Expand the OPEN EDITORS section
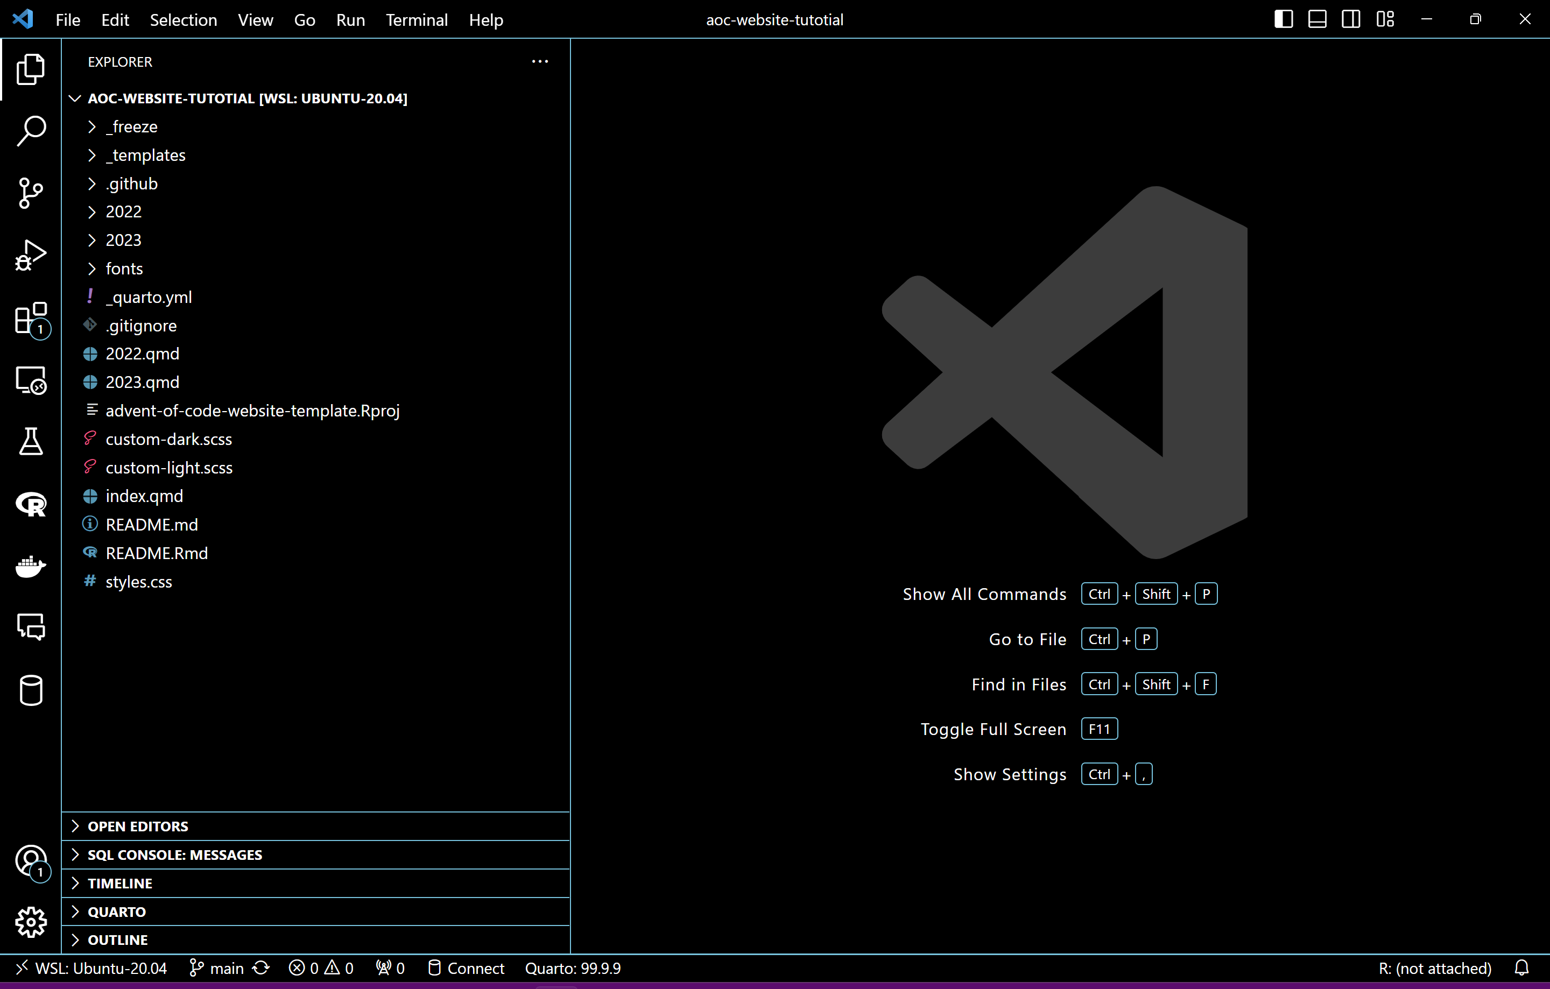Screen dimensions: 1550x989 pyautogui.click(x=138, y=826)
